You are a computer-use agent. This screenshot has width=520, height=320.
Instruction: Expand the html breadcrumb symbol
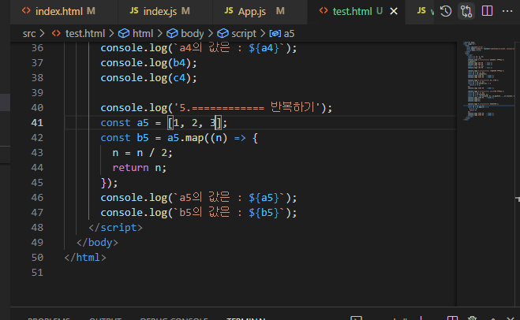(x=136, y=33)
